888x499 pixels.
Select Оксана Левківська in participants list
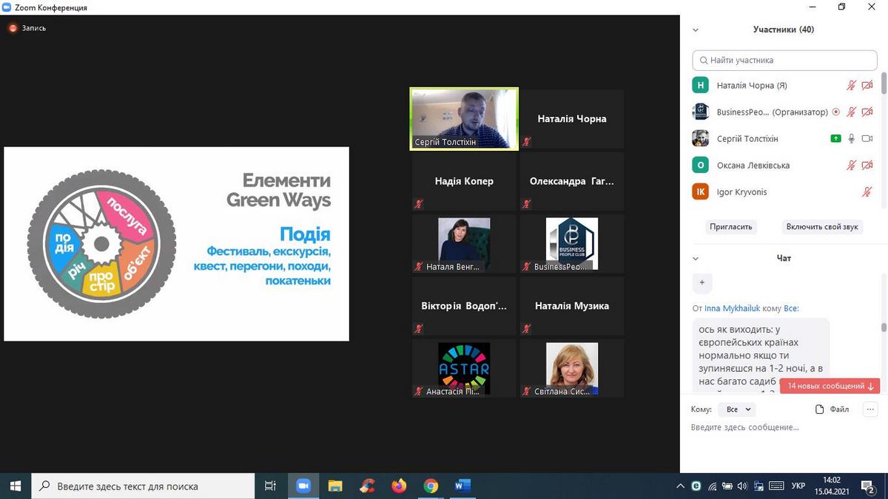click(x=753, y=166)
